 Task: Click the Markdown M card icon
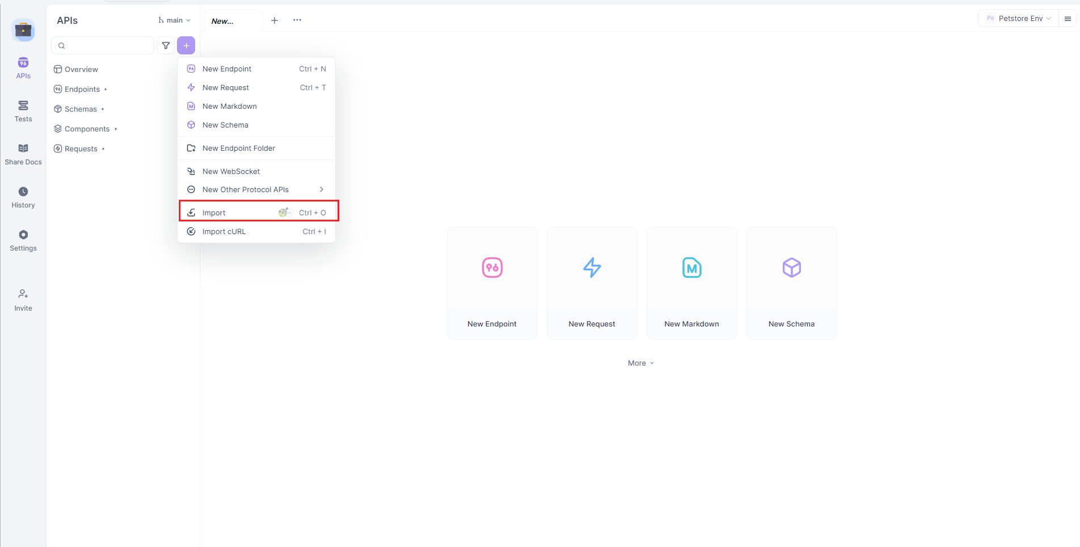692,268
